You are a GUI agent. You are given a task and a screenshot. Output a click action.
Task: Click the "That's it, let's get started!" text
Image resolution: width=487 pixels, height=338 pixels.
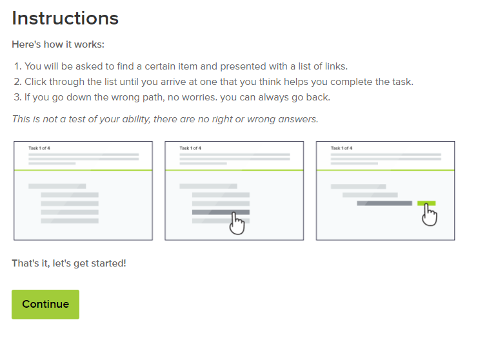pyautogui.click(x=68, y=263)
